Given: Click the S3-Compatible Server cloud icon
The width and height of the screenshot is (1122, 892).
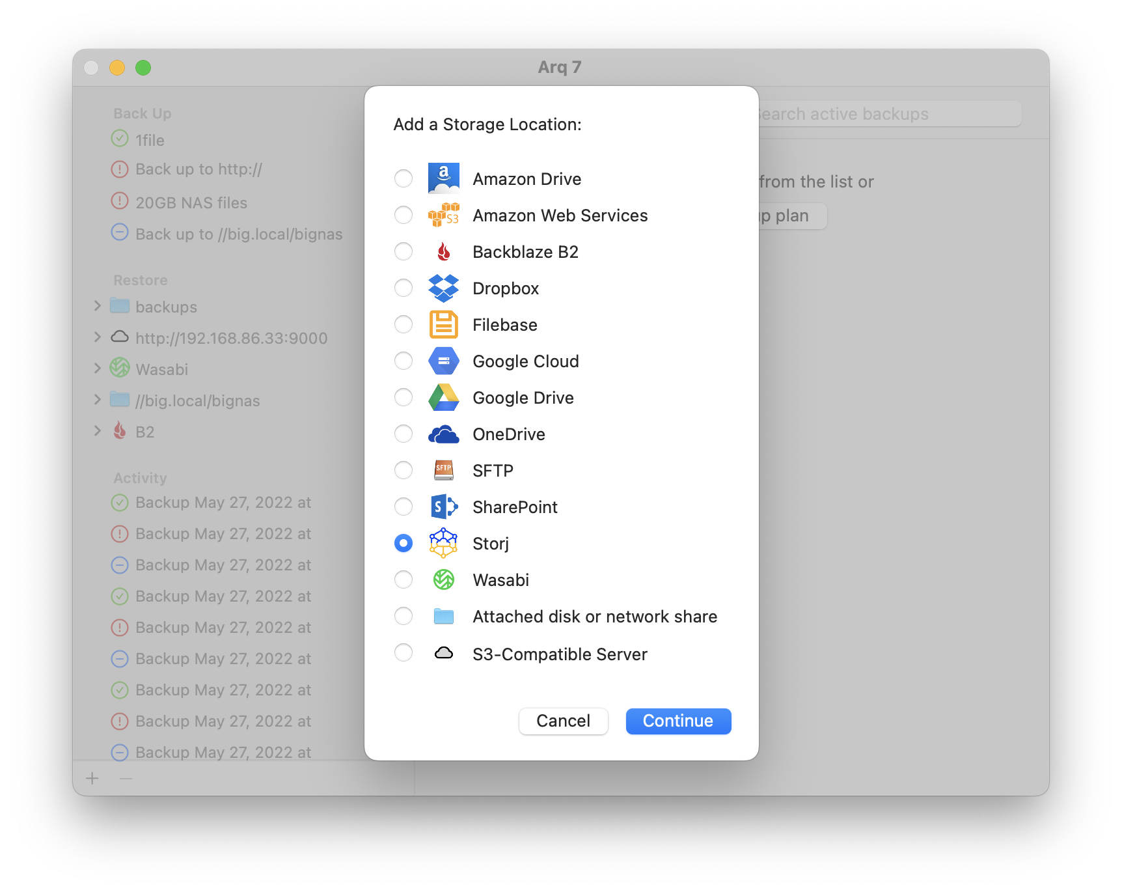Looking at the screenshot, I should coord(444,653).
